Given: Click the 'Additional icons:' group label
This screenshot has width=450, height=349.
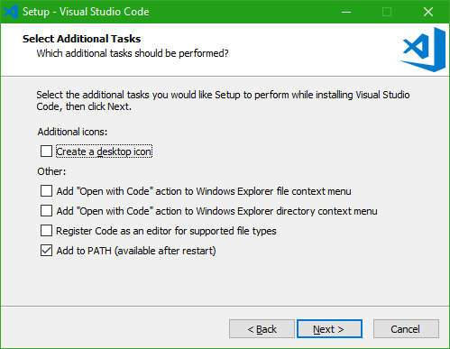Looking at the screenshot, I should (x=72, y=132).
